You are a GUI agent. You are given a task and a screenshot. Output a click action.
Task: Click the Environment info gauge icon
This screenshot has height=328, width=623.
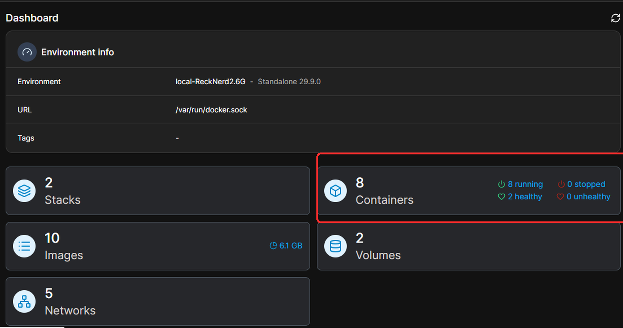(27, 52)
